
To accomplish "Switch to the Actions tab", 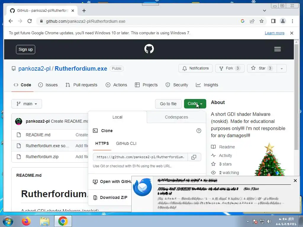I will (116, 85).
